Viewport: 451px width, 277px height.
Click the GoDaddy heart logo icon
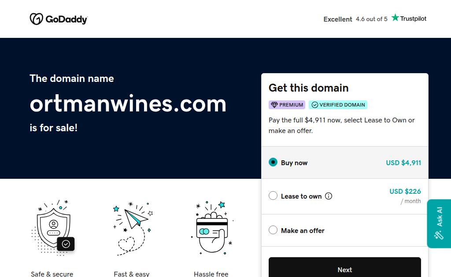(x=37, y=19)
